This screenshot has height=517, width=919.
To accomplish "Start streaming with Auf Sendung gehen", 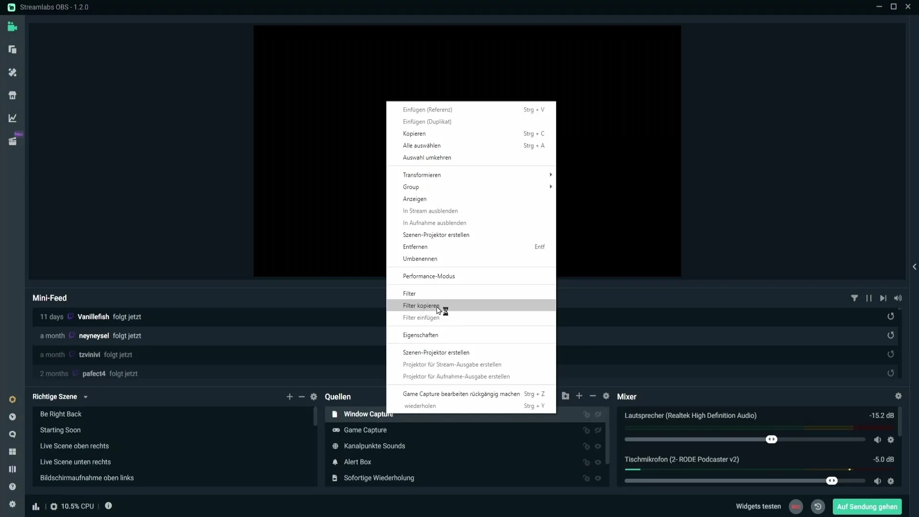I will click(x=867, y=506).
